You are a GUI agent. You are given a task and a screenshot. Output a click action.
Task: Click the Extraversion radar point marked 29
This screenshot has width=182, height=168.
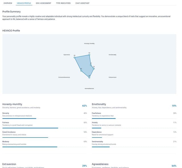[x=94, y=69]
